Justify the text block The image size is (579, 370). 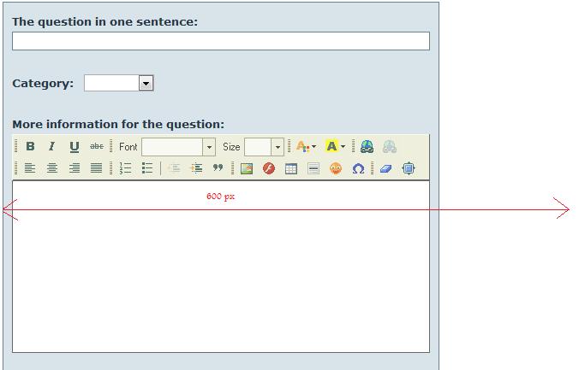97,168
